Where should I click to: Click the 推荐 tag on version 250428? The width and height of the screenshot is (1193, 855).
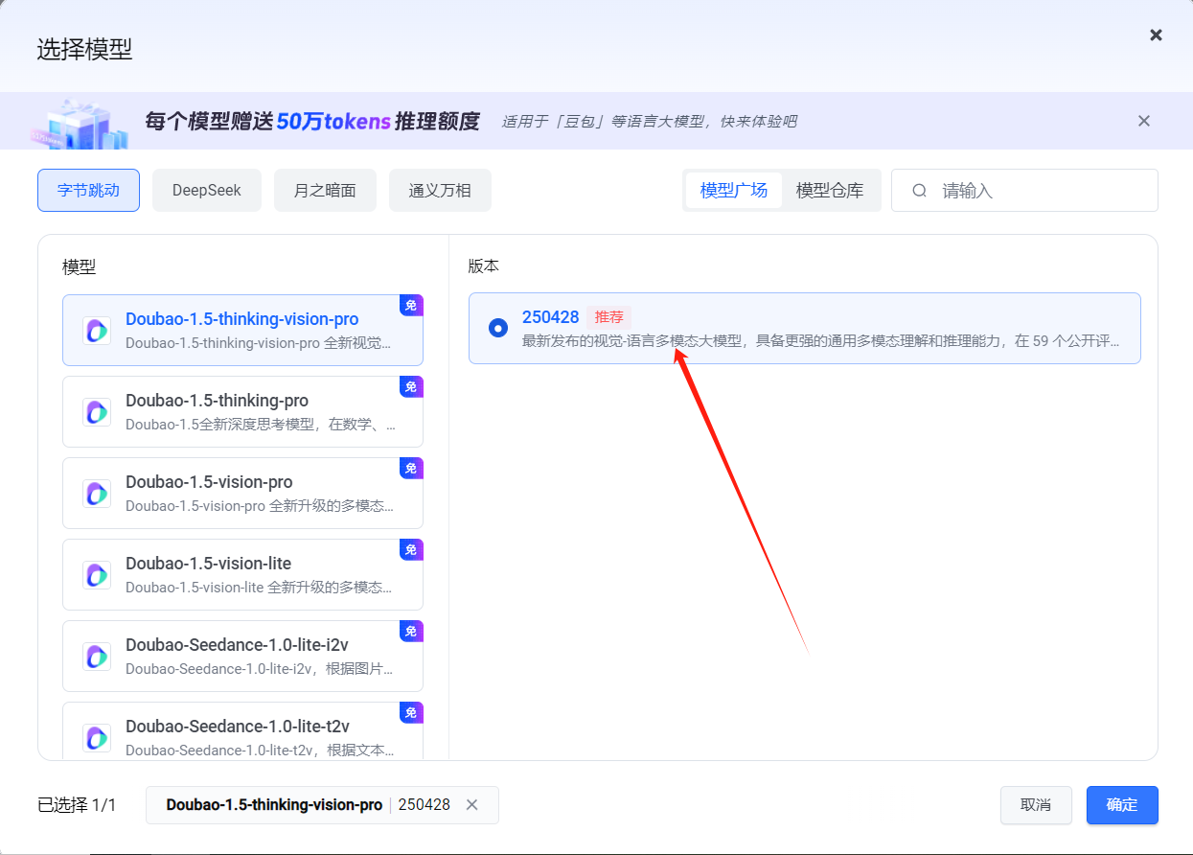(608, 316)
